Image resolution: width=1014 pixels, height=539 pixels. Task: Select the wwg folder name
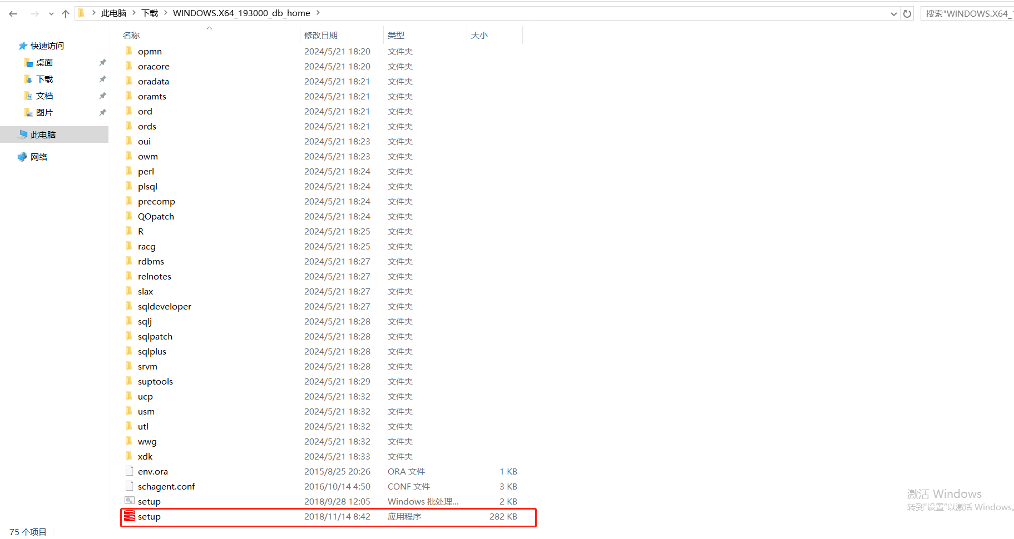pos(147,441)
